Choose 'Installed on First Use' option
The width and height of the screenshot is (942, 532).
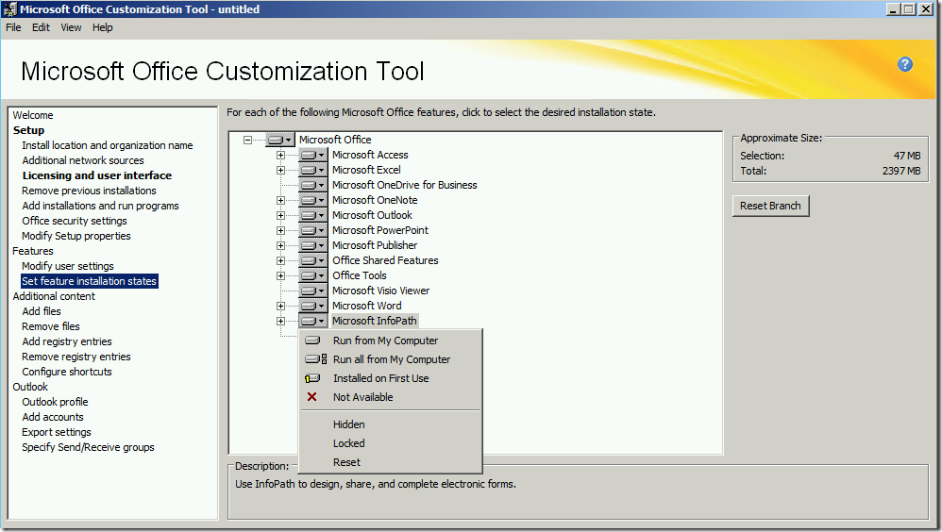[391, 378]
